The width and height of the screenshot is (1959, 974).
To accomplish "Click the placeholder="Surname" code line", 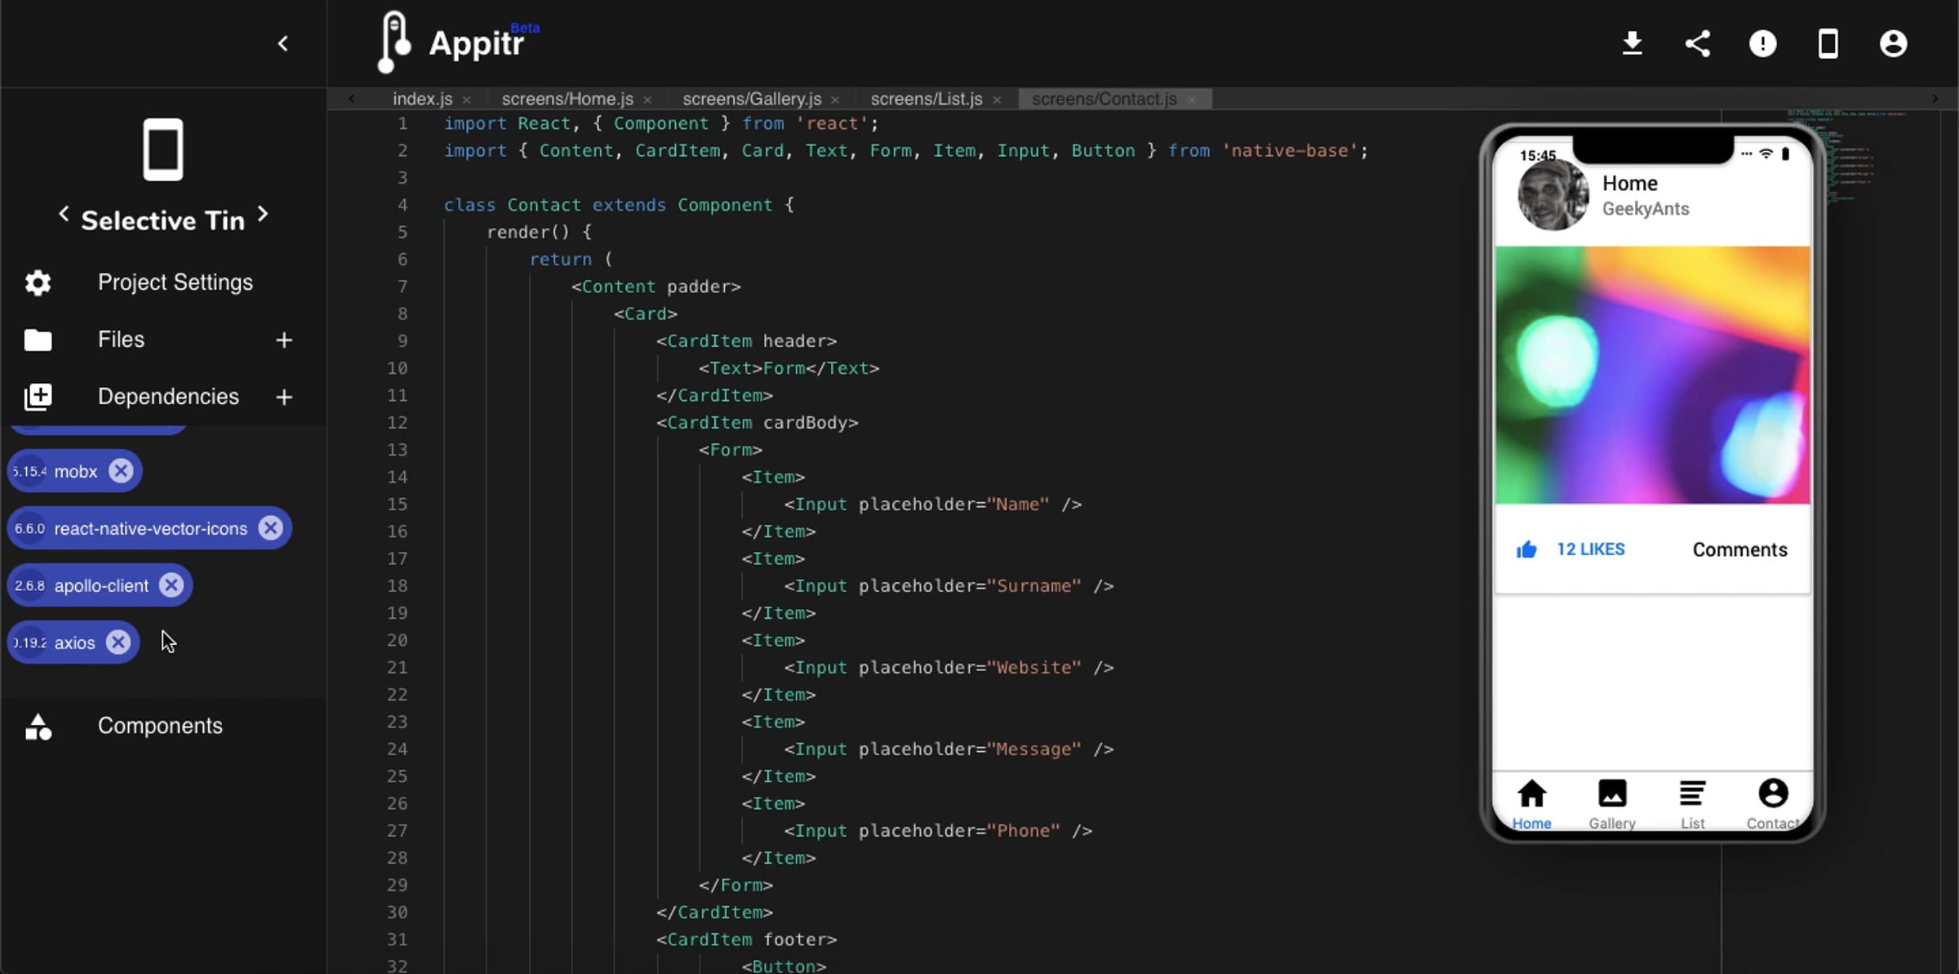I will (x=948, y=586).
